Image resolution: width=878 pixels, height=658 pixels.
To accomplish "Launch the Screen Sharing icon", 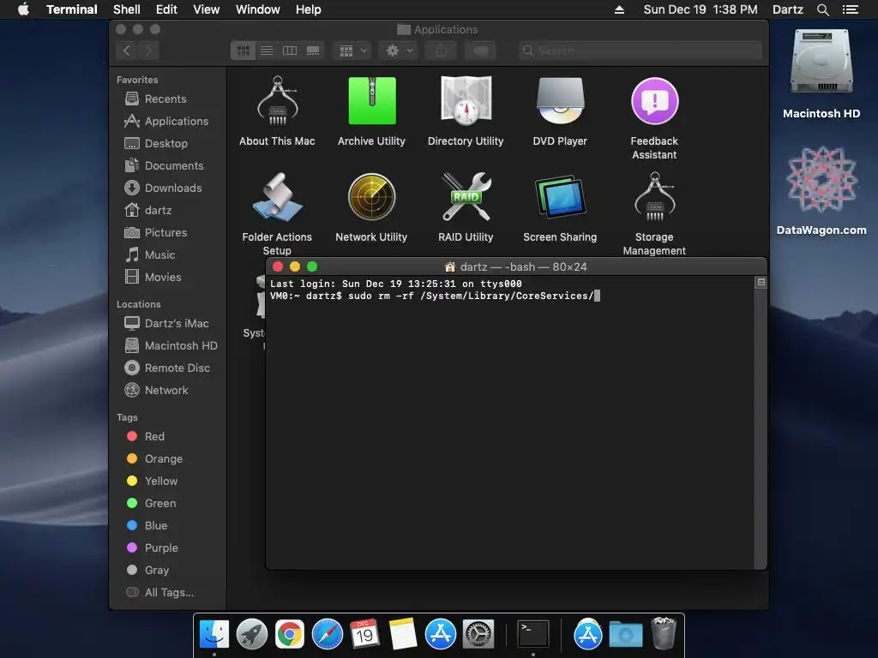I will [x=560, y=197].
